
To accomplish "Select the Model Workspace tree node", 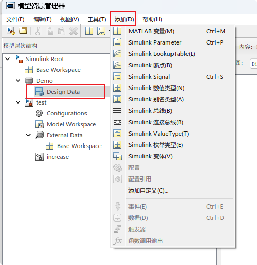I will (71, 124).
